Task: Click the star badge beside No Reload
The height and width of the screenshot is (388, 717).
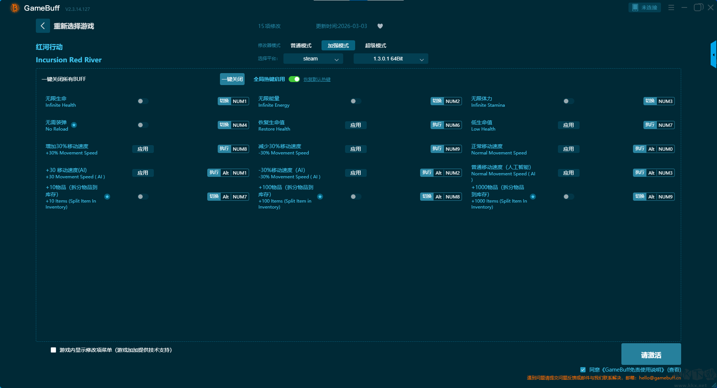Action: (74, 125)
